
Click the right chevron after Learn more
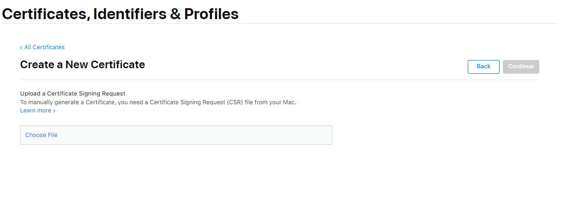tap(54, 111)
